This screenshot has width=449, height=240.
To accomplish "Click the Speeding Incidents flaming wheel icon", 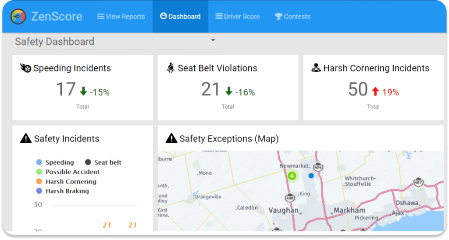I will tap(25, 68).
